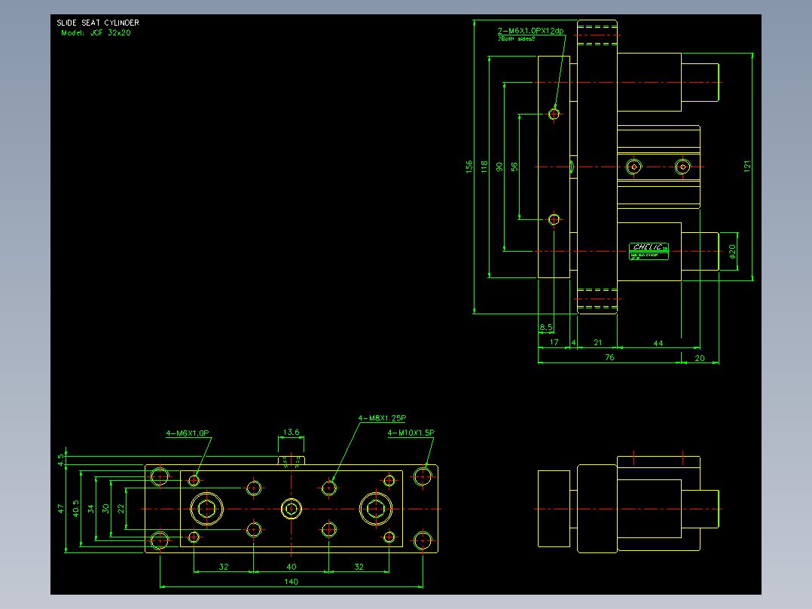Click the 121 dimension on right side
The width and height of the screenshot is (812, 609).
[x=746, y=167]
